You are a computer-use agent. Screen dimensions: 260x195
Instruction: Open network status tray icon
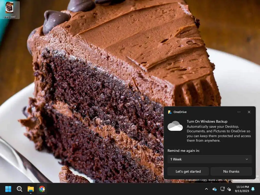[222, 189]
